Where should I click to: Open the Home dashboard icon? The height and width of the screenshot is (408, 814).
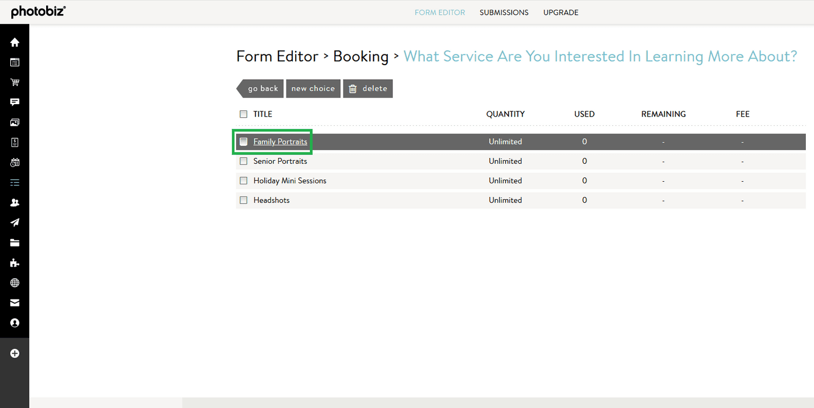[x=15, y=42]
